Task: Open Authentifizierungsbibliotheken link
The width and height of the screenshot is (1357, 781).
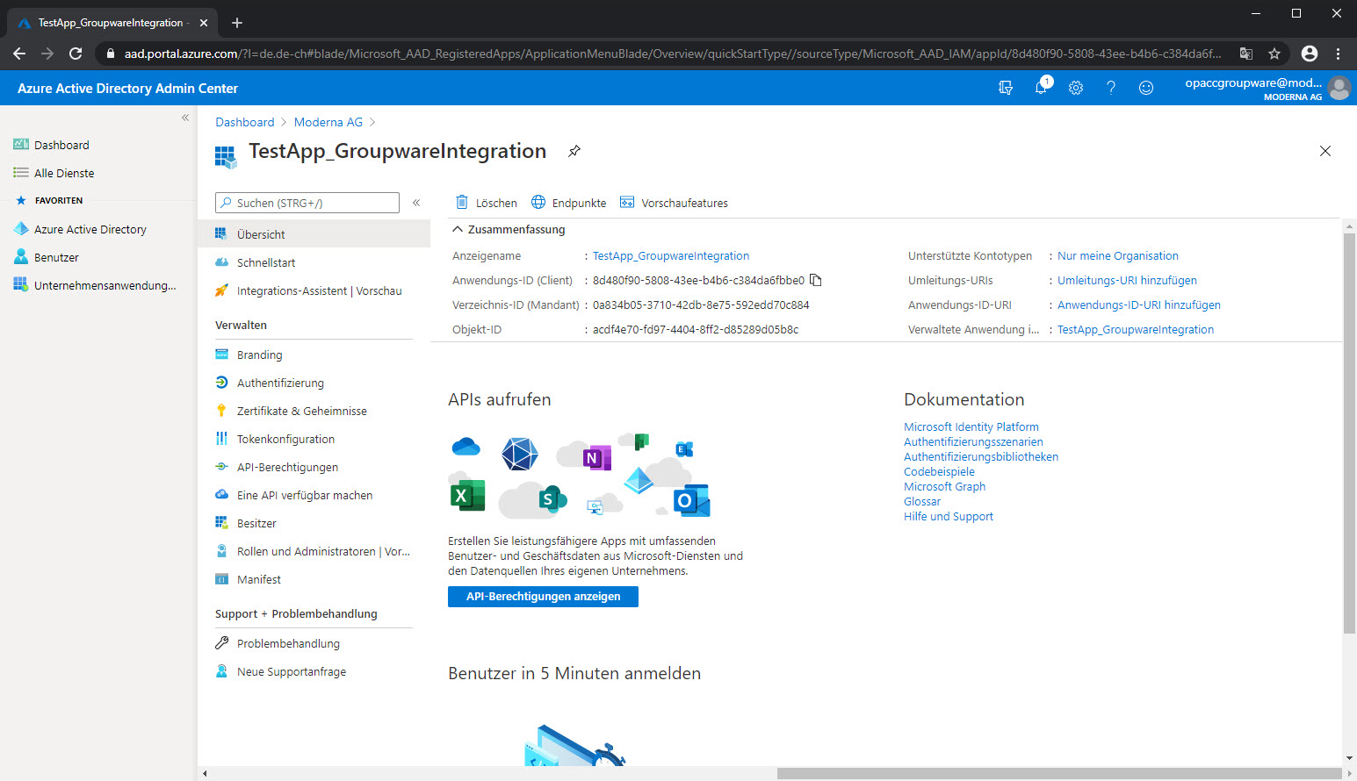Action: (981, 456)
